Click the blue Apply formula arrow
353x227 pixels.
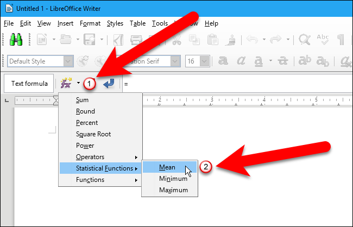[x=109, y=83]
